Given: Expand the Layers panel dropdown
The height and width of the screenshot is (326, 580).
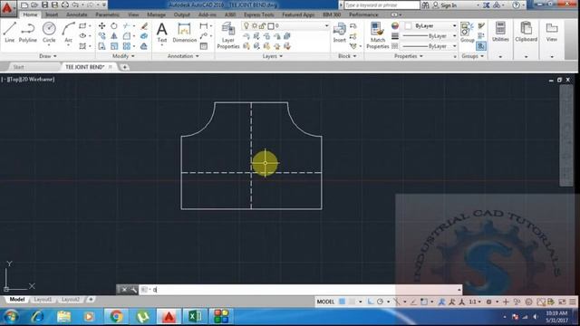Looking at the screenshot, I should [273, 56].
